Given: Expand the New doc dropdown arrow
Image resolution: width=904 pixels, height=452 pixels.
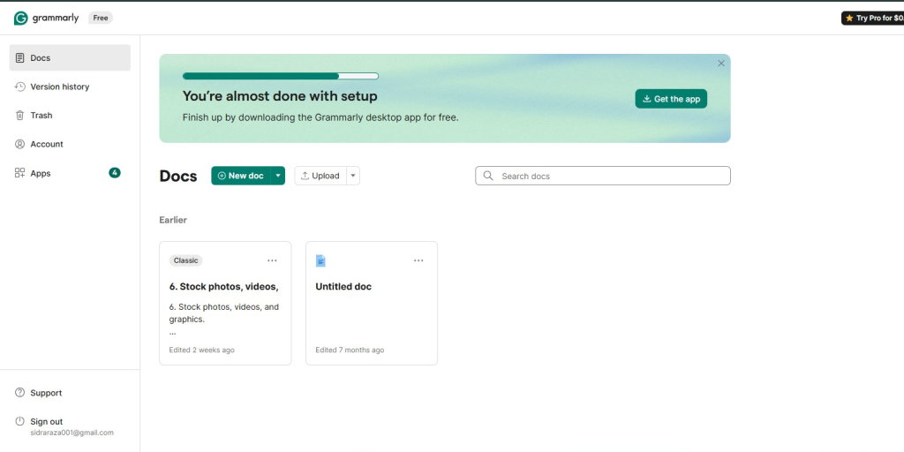Looking at the screenshot, I should tap(278, 176).
